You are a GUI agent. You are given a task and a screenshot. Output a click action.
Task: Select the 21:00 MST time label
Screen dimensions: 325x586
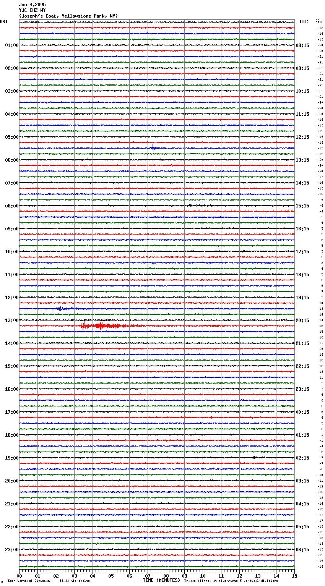click(12, 504)
